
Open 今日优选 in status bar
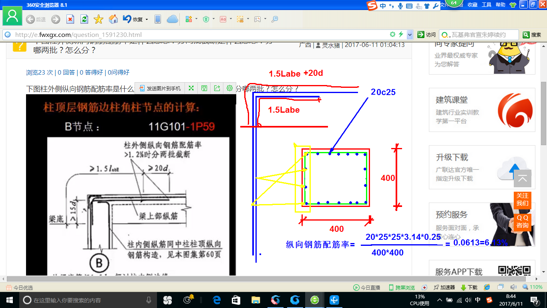(20, 288)
